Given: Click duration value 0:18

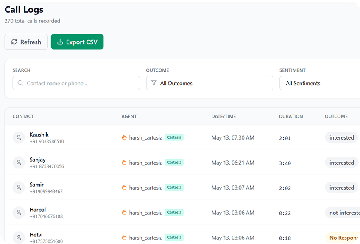Looking at the screenshot, I should (285, 238).
